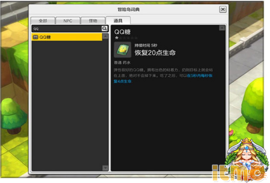Open the NPC tab
Viewport: 270px width, 183px height.
pos(68,20)
